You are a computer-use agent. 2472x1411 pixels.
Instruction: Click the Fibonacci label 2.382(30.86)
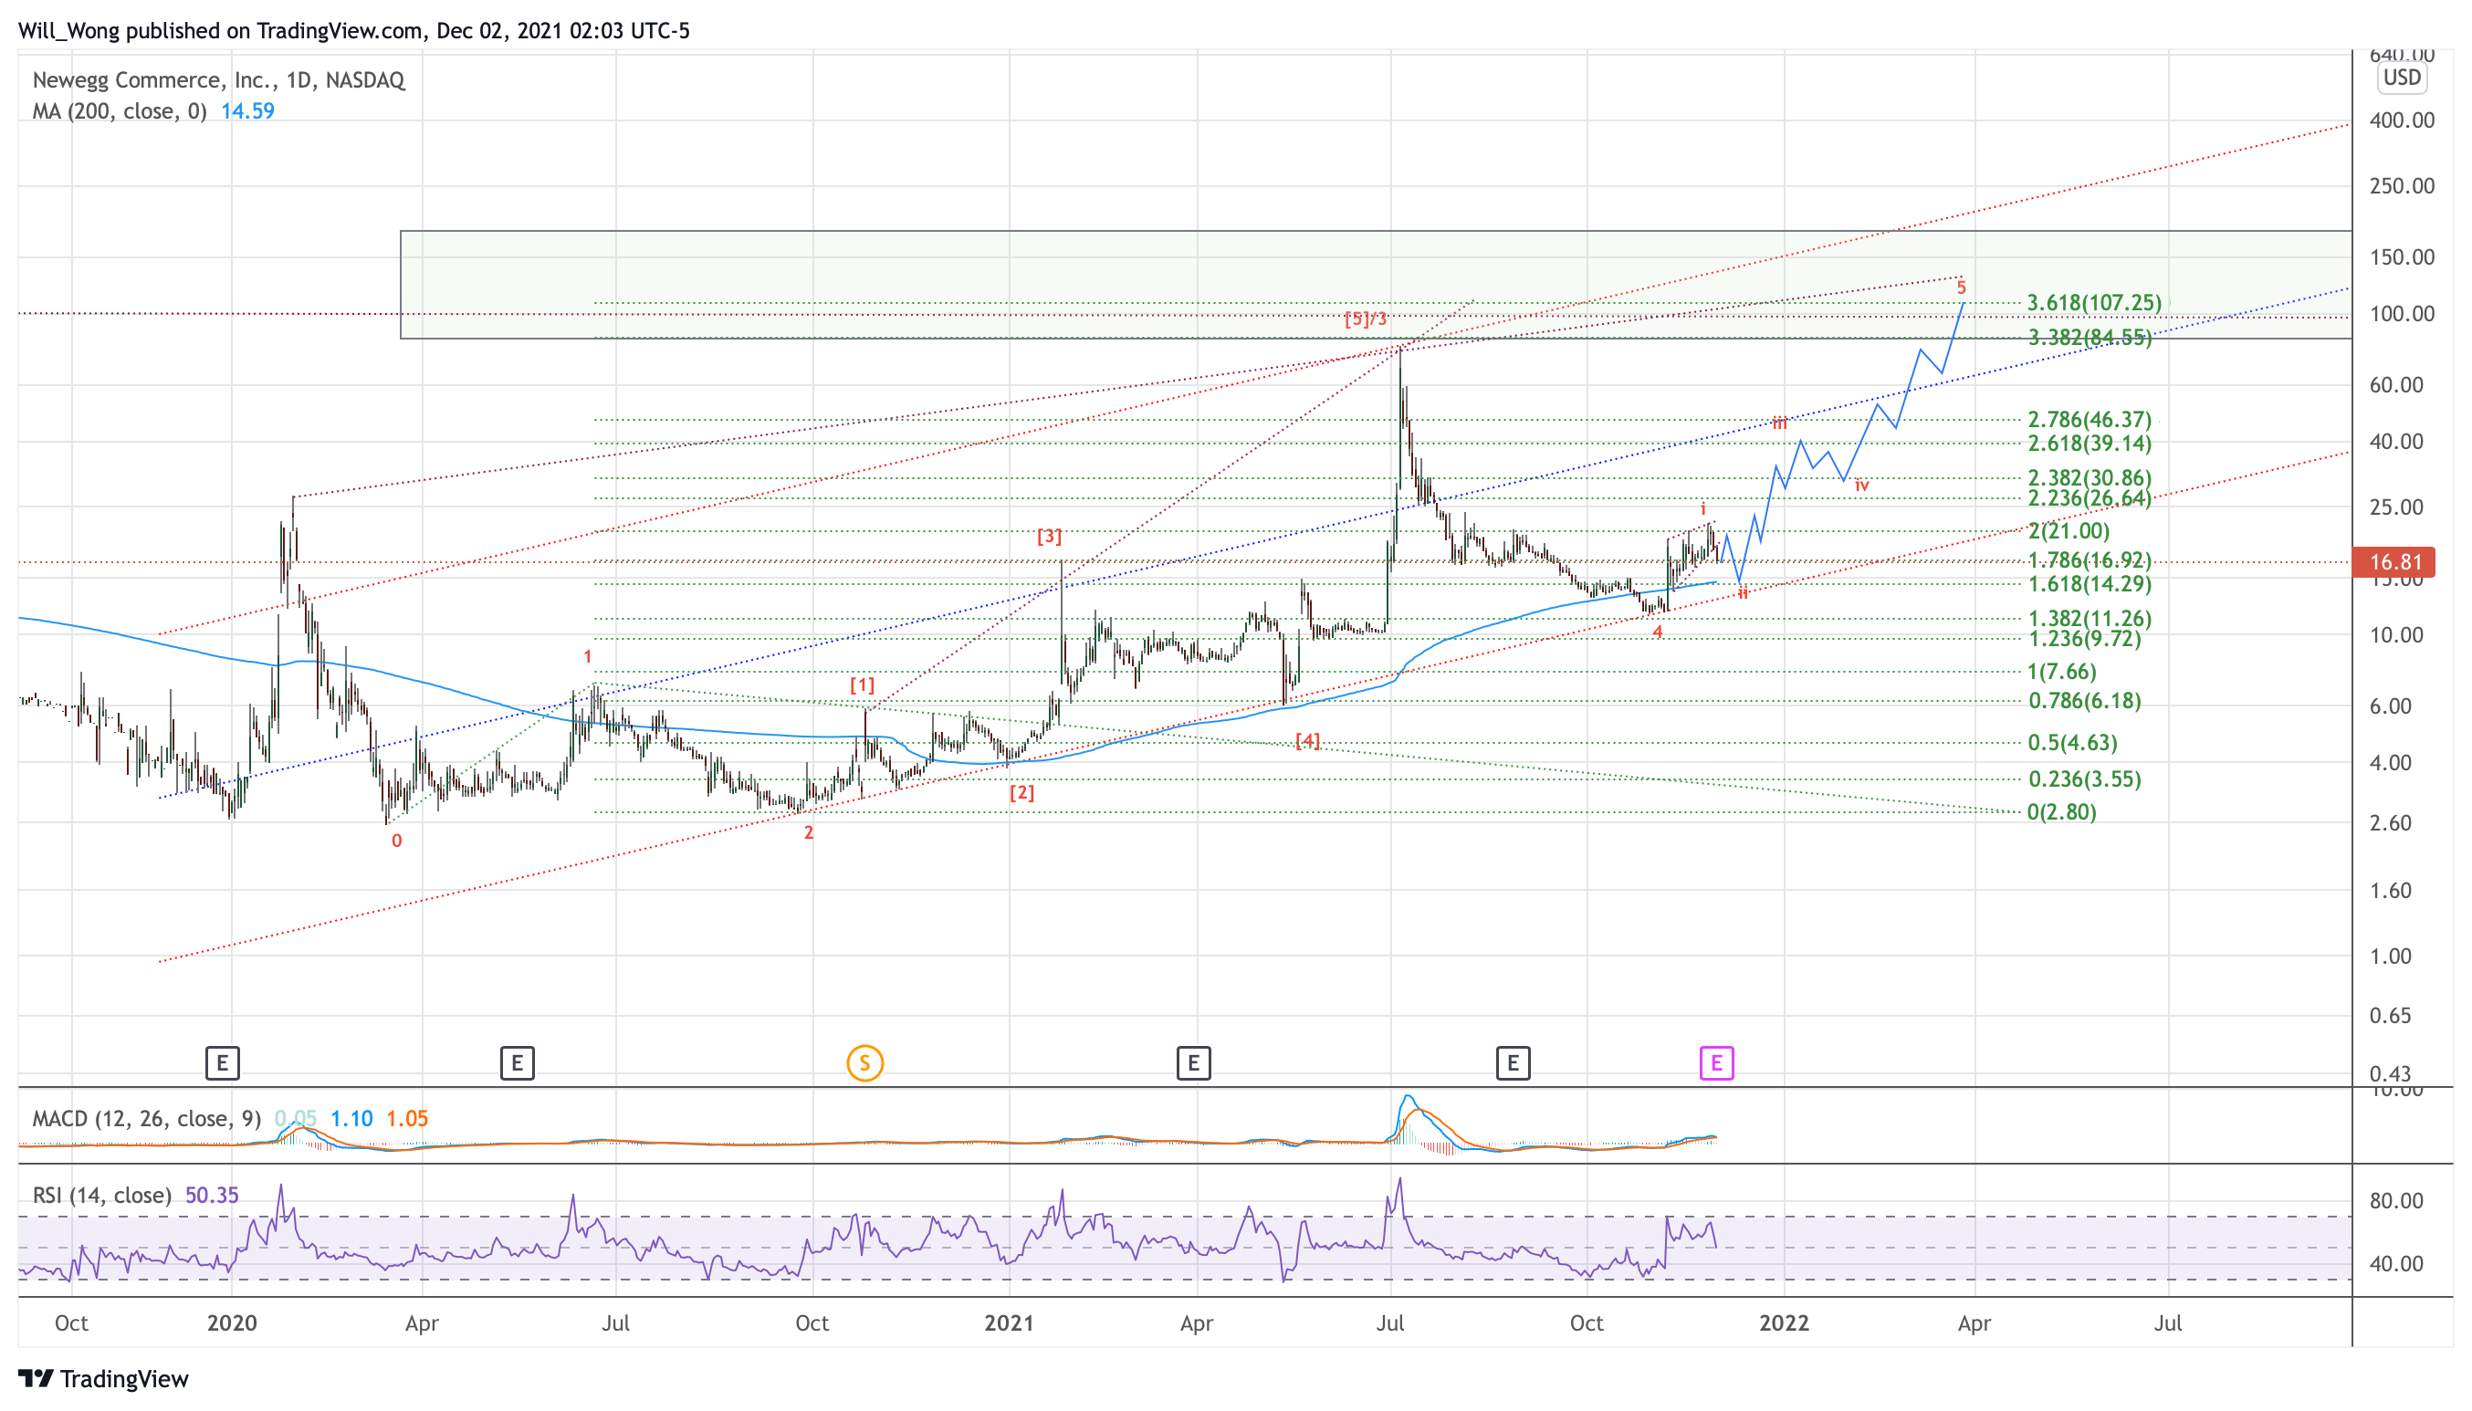click(2090, 477)
